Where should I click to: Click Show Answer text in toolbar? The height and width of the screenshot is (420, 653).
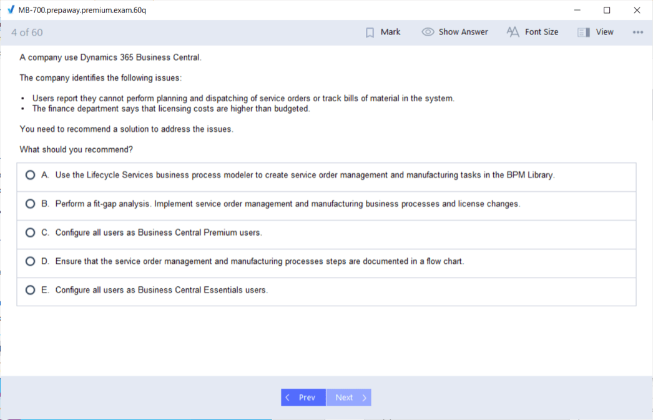(x=463, y=32)
